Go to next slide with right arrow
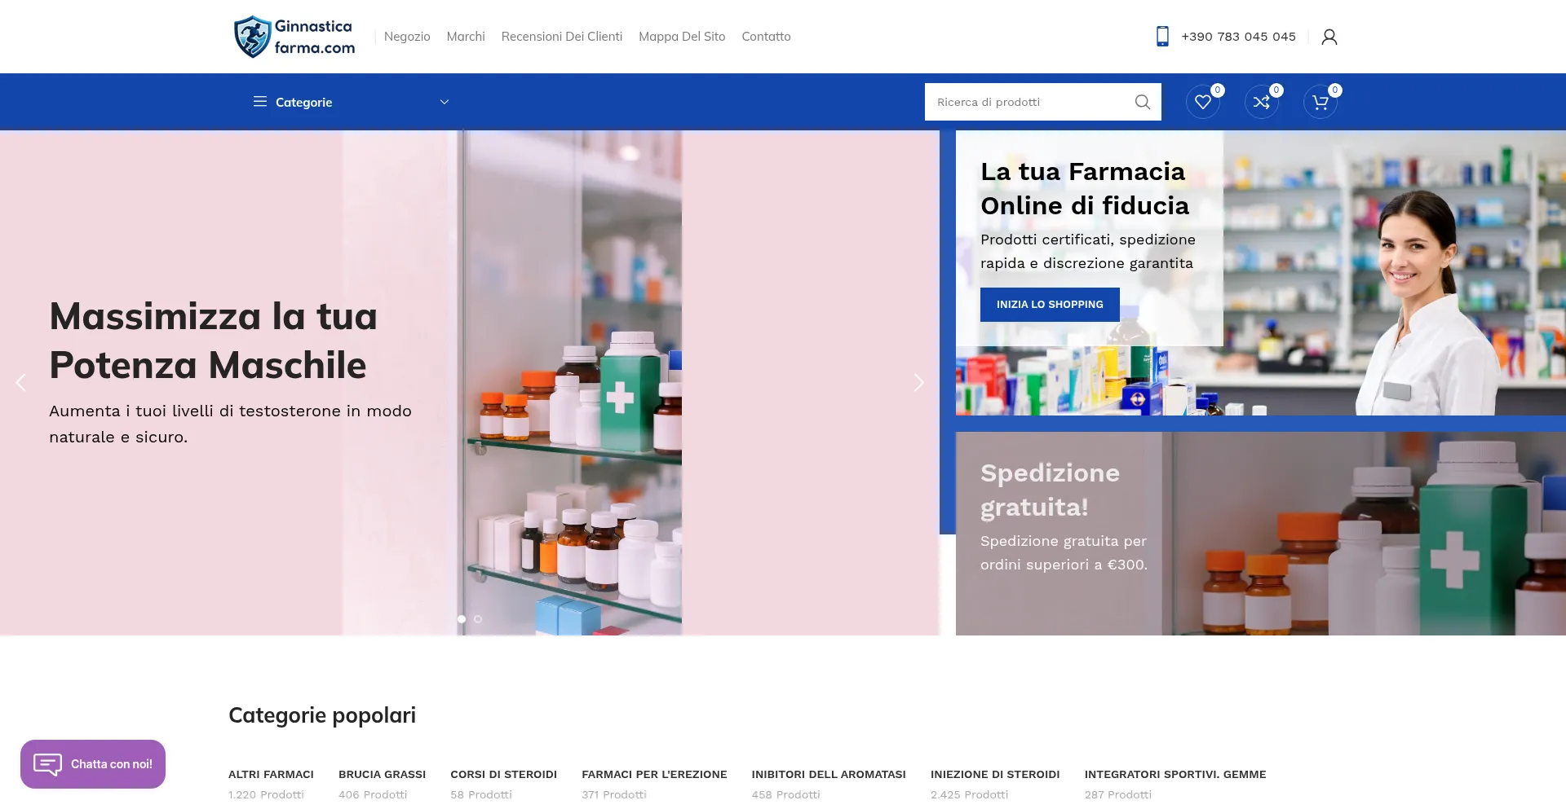This screenshot has width=1566, height=809. click(918, 383)
